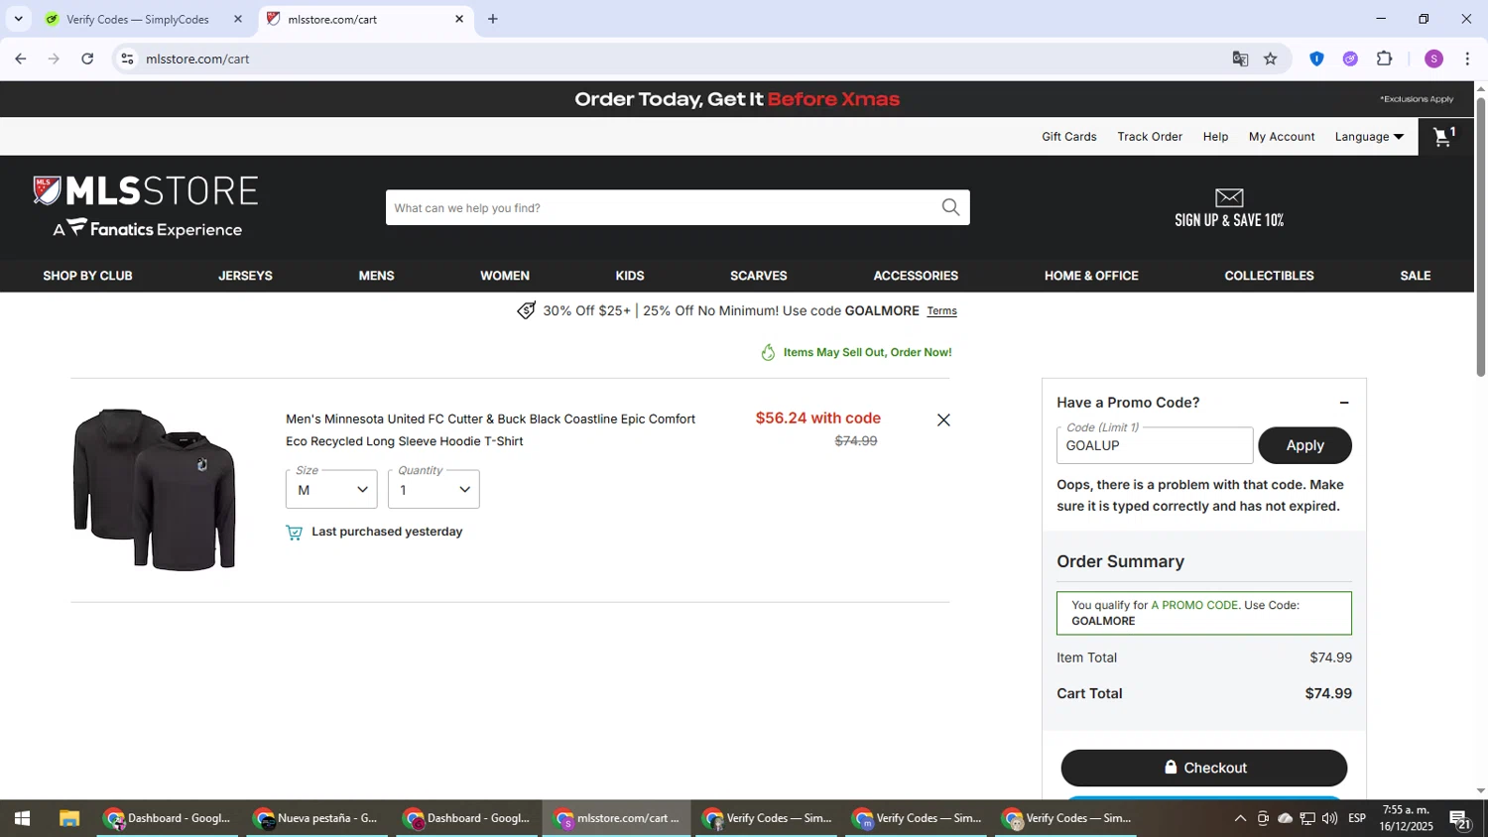
Task: Open the notifications center icon
Action: point(1459,819)
